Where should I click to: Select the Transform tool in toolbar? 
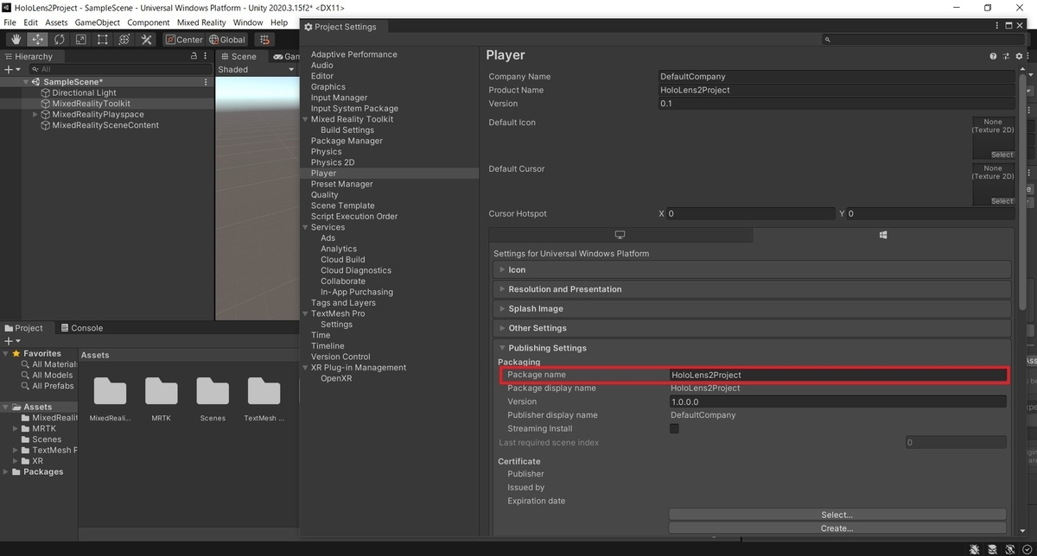124,39
